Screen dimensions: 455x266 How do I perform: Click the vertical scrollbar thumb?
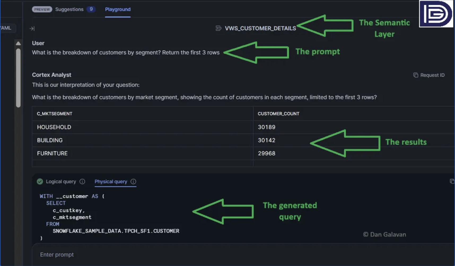[x=18, y=77]
